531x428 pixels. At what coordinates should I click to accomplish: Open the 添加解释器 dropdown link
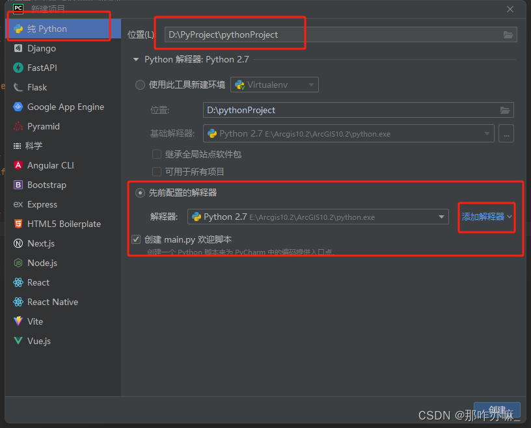coord(487,217)
